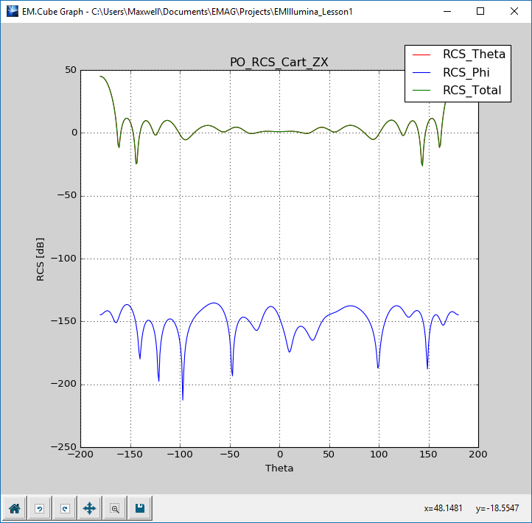This screenshot has height=523, width=532.
Task: Click the Home reset view icon
Action: [x=14, y=508]
